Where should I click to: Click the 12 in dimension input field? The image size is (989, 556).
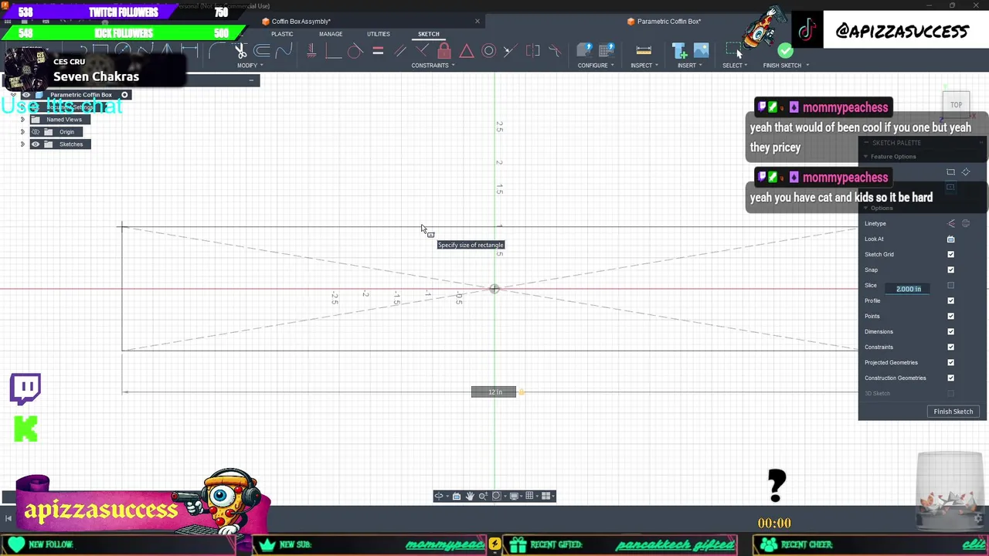click(494, 392)
